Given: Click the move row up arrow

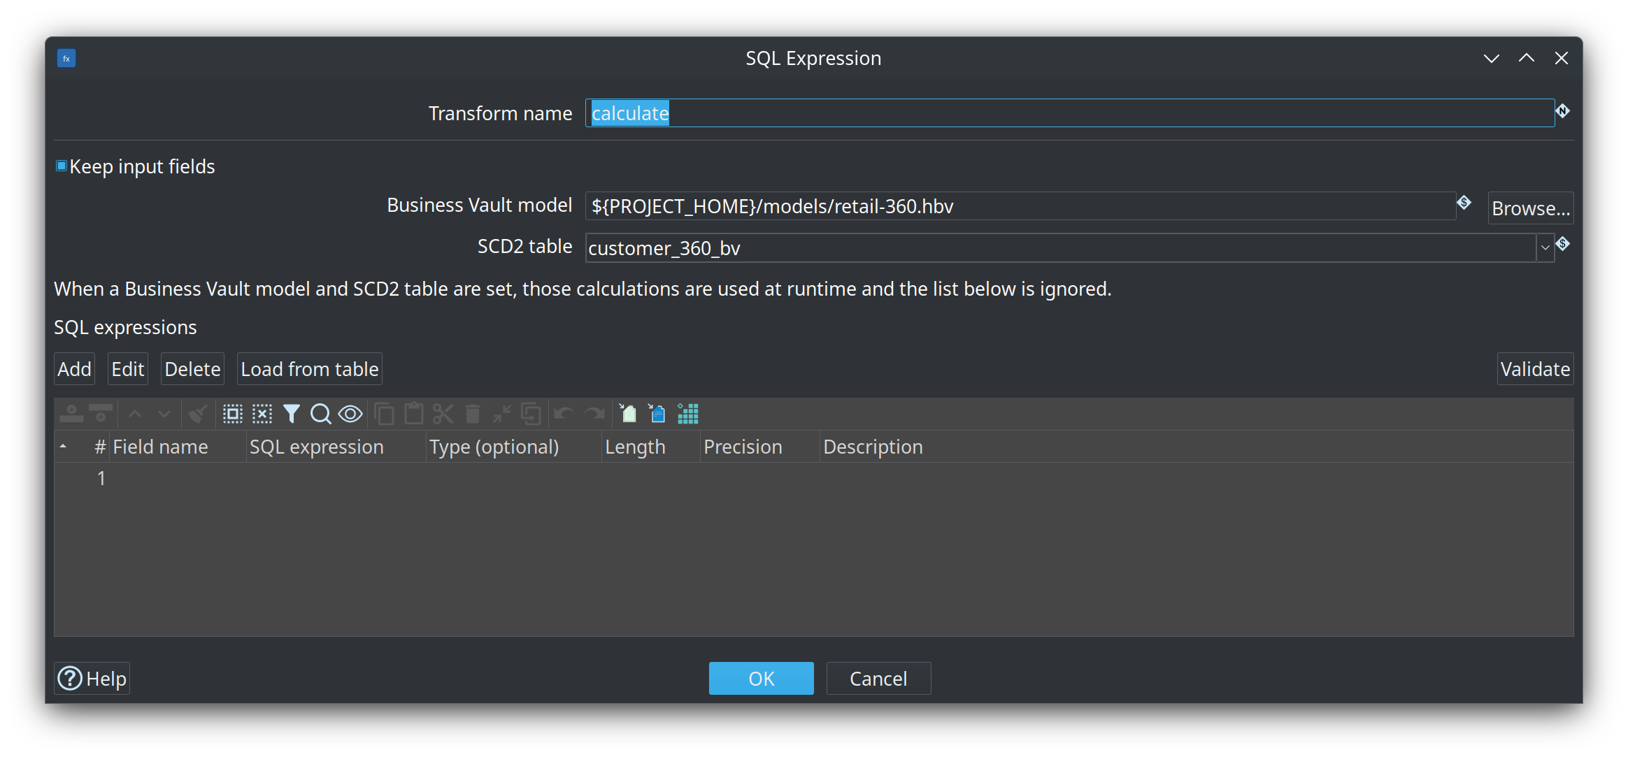Looking at the screenshot, I should click(135, 414).
